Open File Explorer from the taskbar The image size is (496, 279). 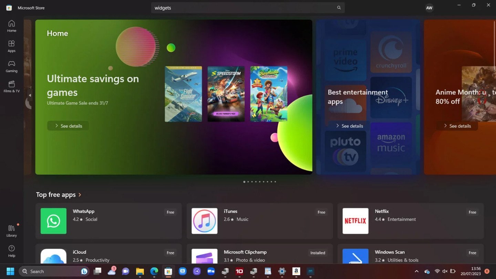(140, 271)
